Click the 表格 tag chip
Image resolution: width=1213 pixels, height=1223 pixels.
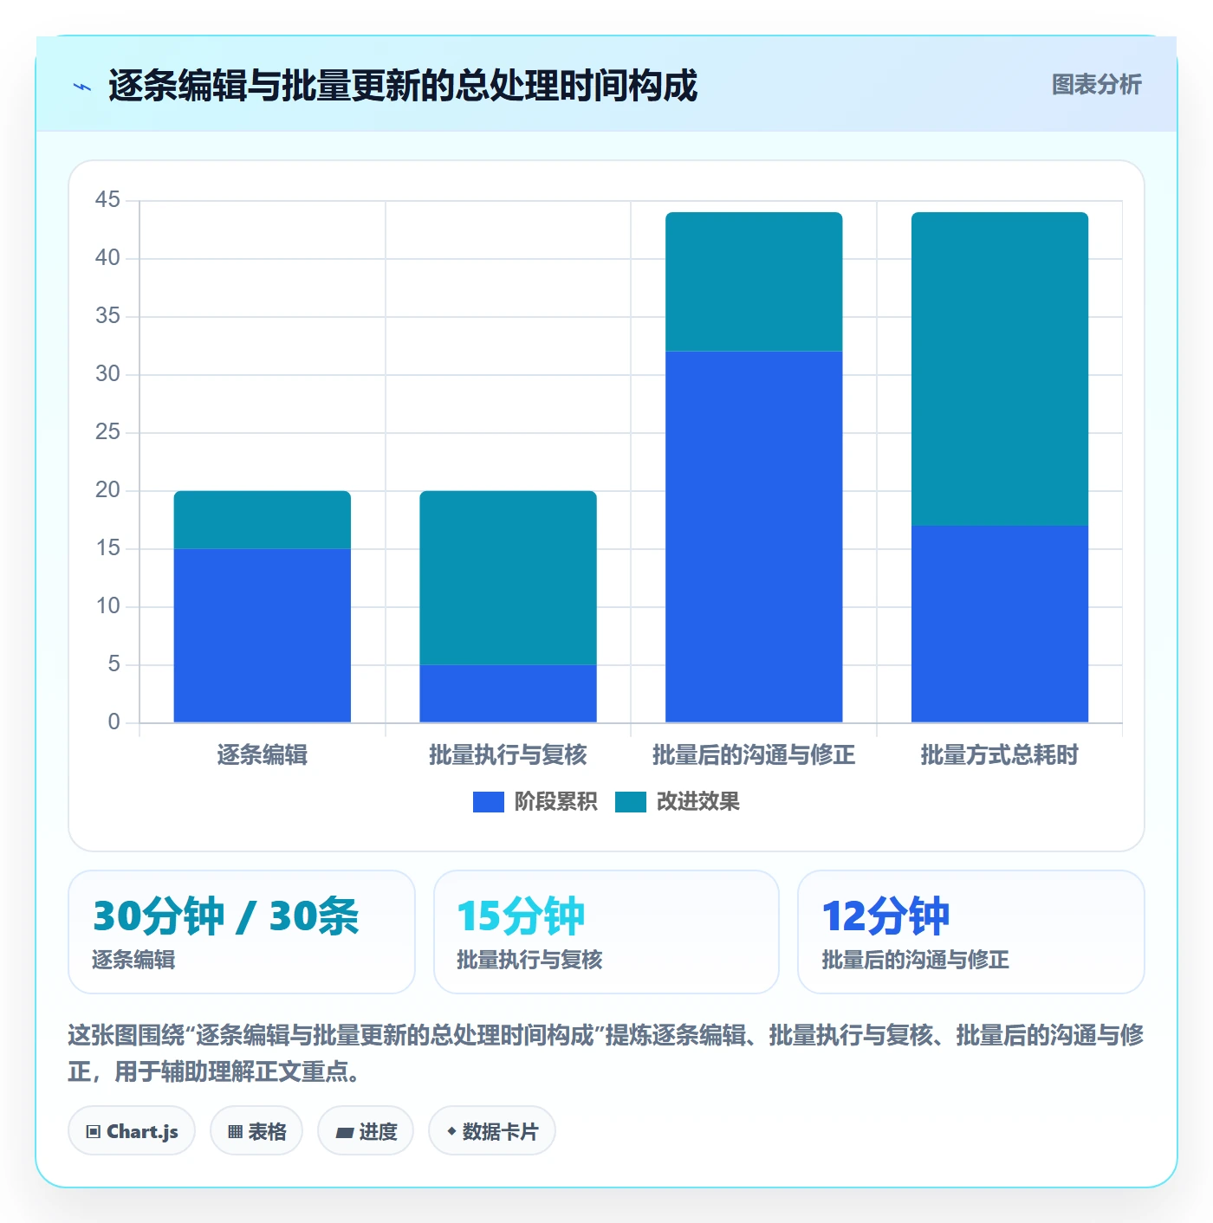coord(256,1131)
